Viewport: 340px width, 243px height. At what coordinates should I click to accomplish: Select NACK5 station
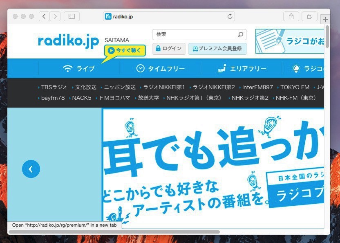tap(82, 98)
